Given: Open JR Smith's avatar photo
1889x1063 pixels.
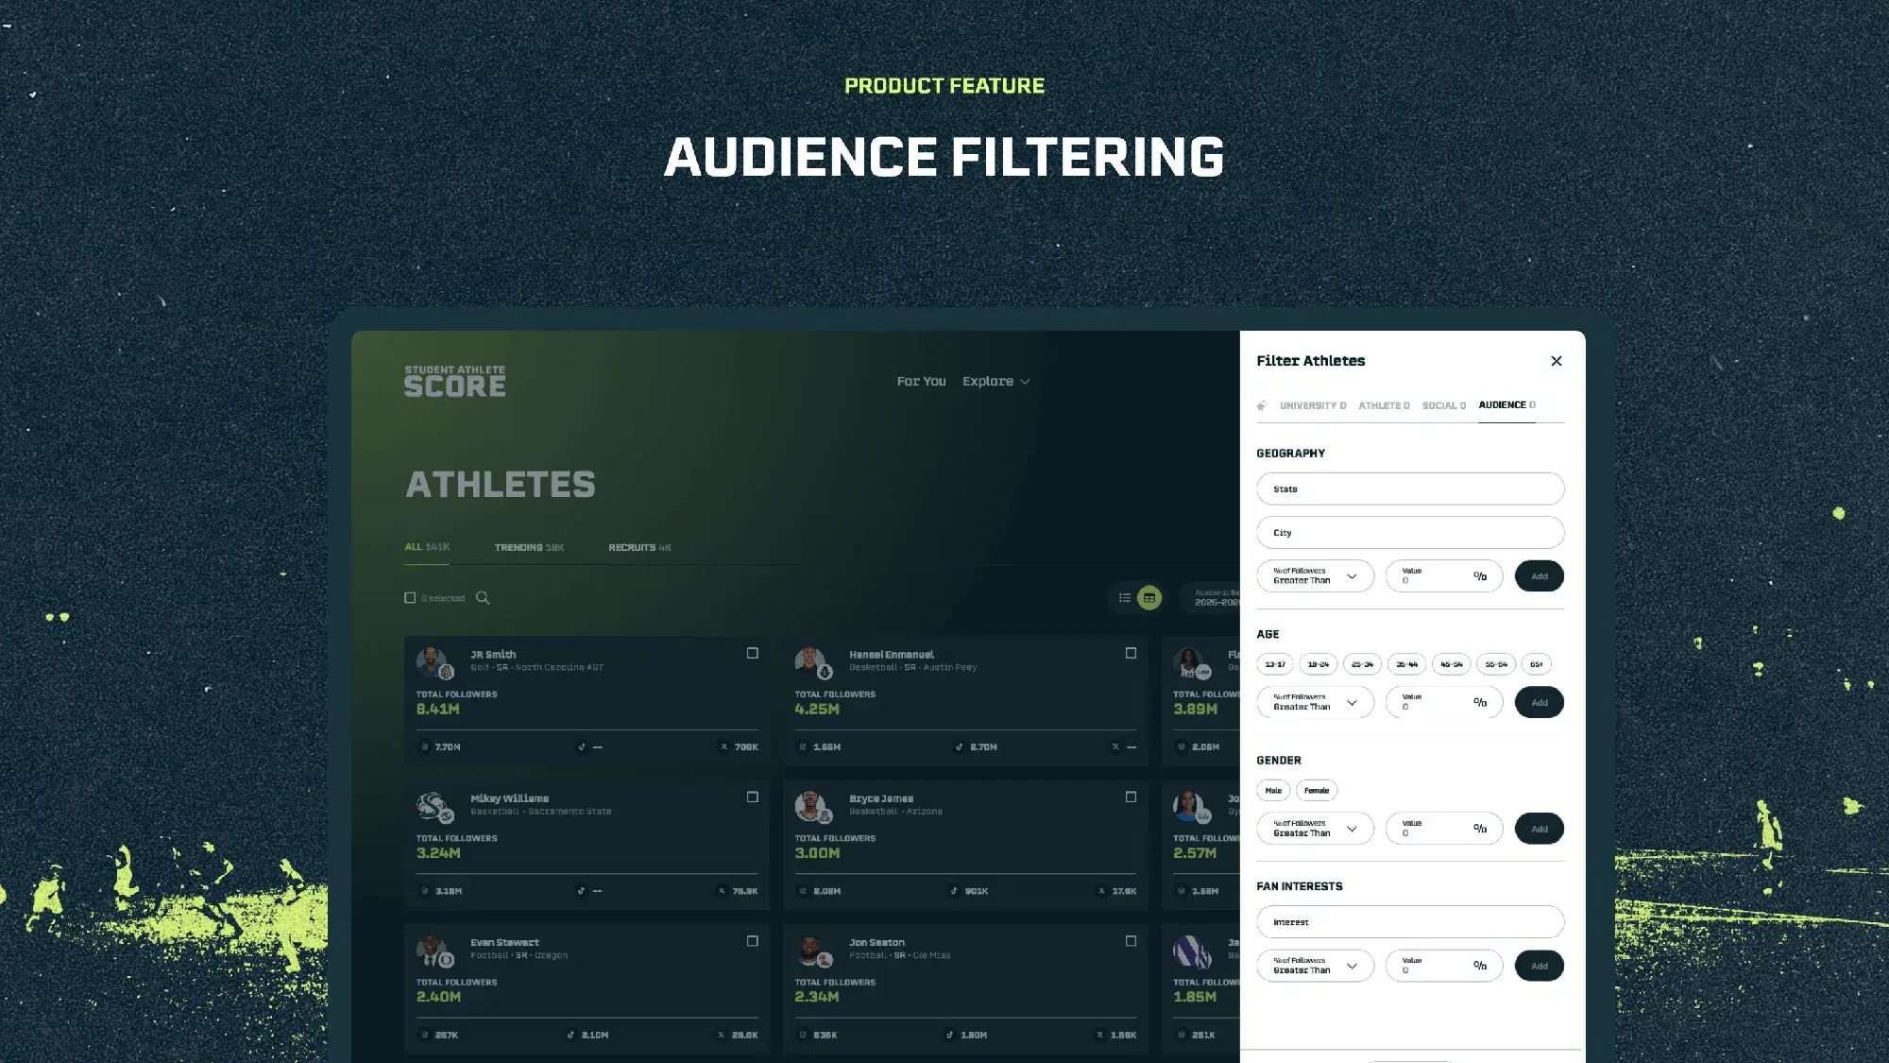Looking at the screenshot, I should [434, 662].
